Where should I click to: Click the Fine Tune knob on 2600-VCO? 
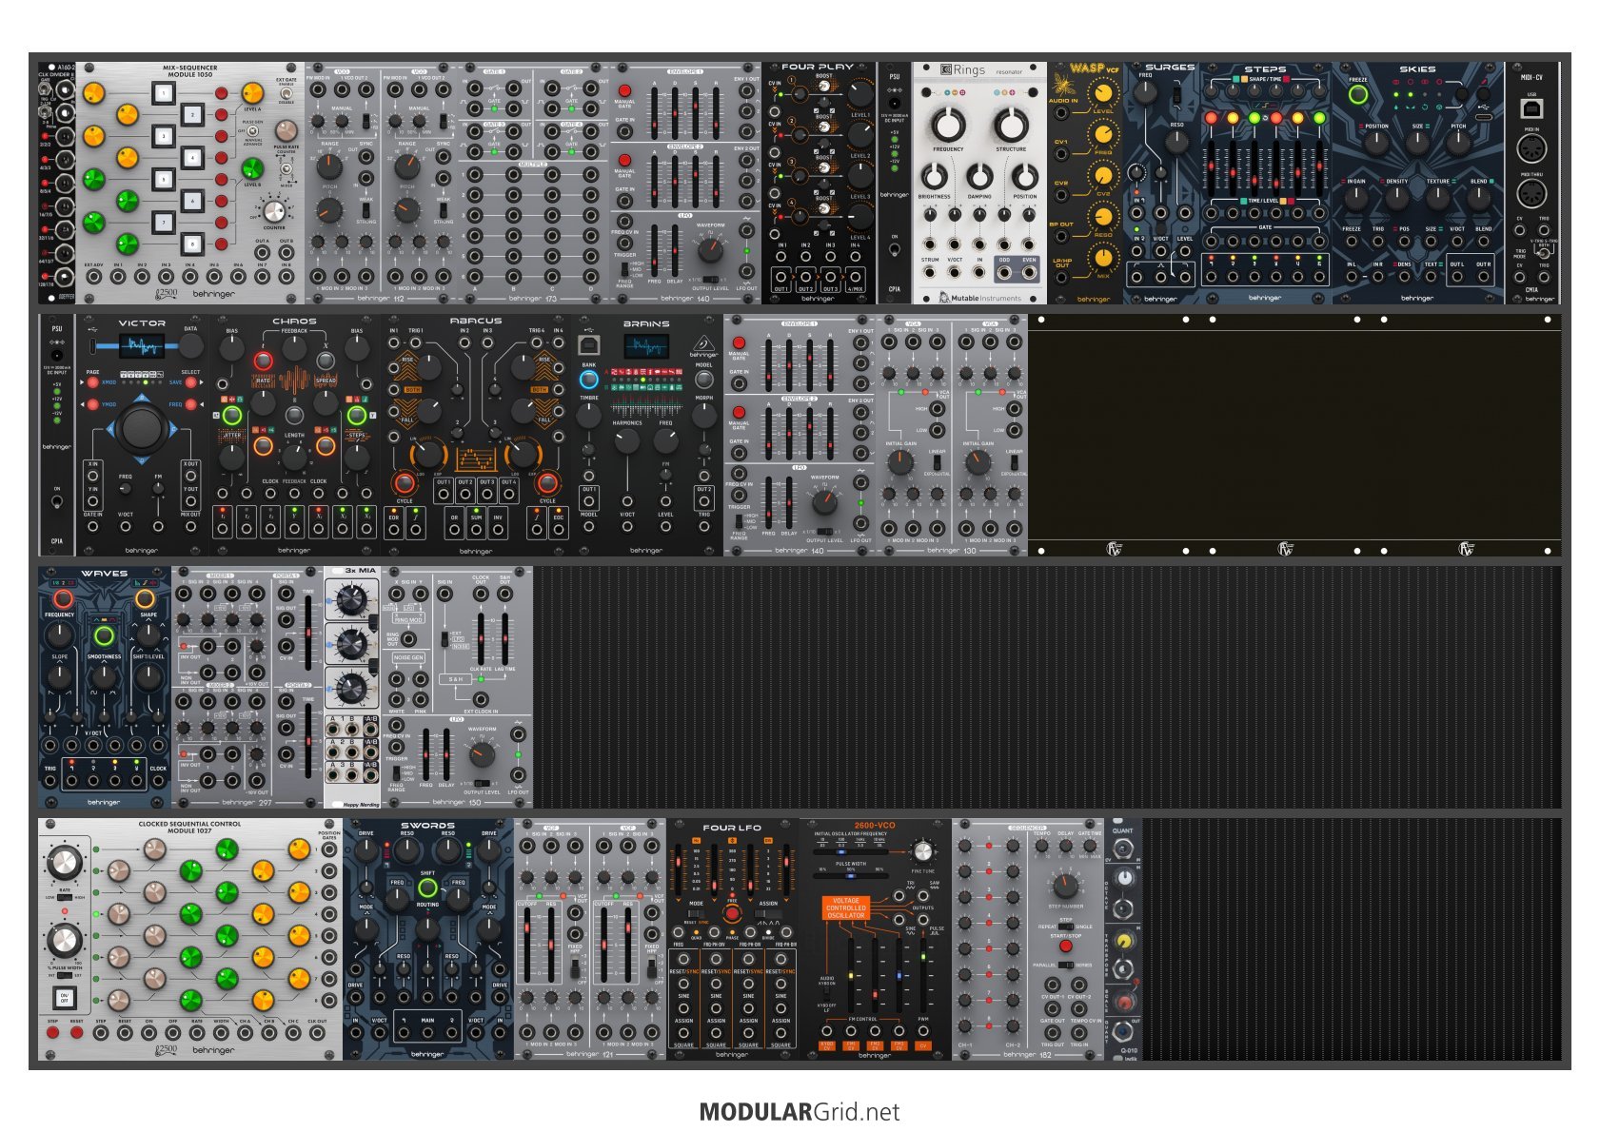(x=921, y=851)
